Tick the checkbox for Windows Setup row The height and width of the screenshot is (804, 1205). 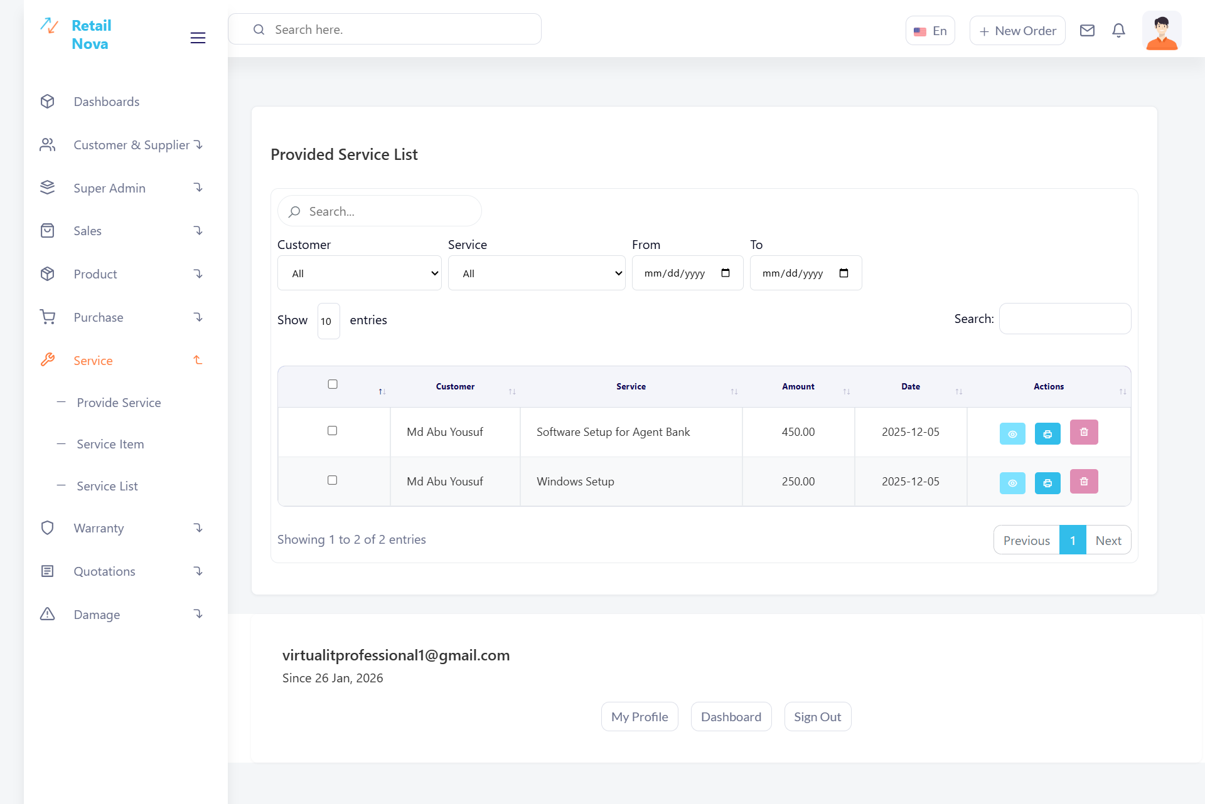332,480
